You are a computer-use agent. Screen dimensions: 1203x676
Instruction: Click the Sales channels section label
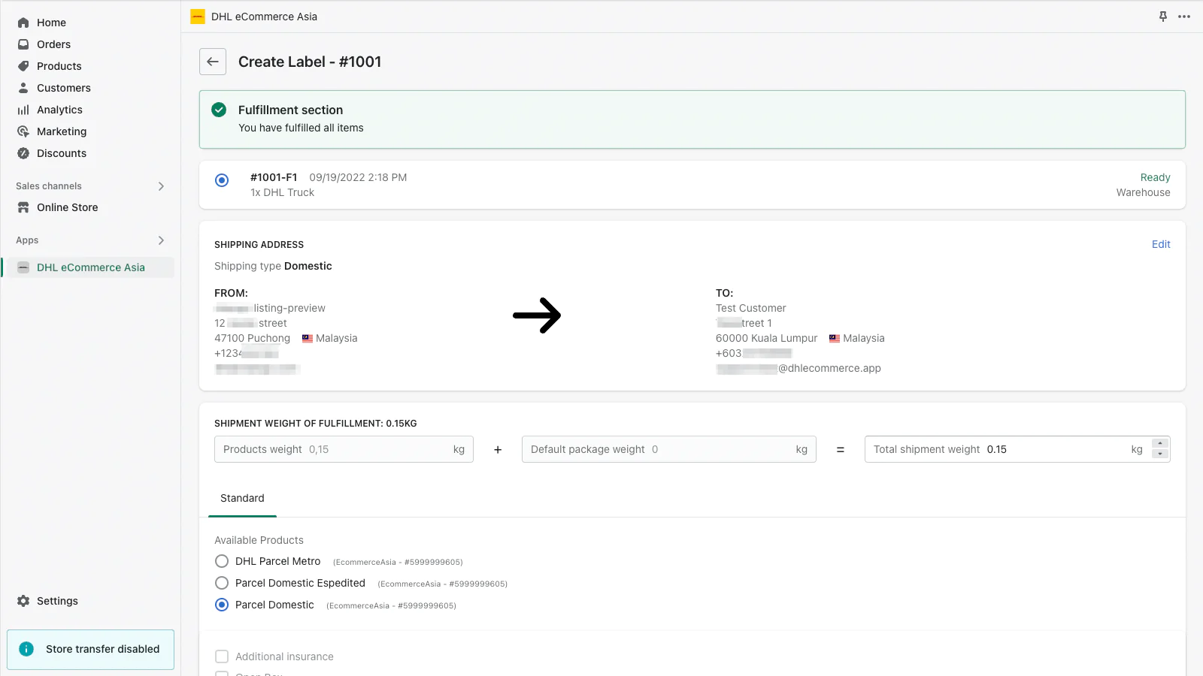(49, 186)
